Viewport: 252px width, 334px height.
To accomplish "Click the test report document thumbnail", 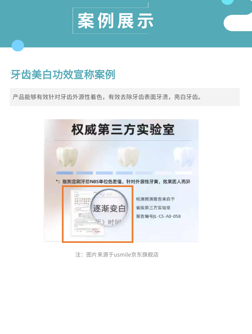I will [x=87, y=214].
